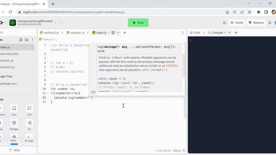Open the Invite dialog
276x155 pixels.
click(x=237, y=23)
